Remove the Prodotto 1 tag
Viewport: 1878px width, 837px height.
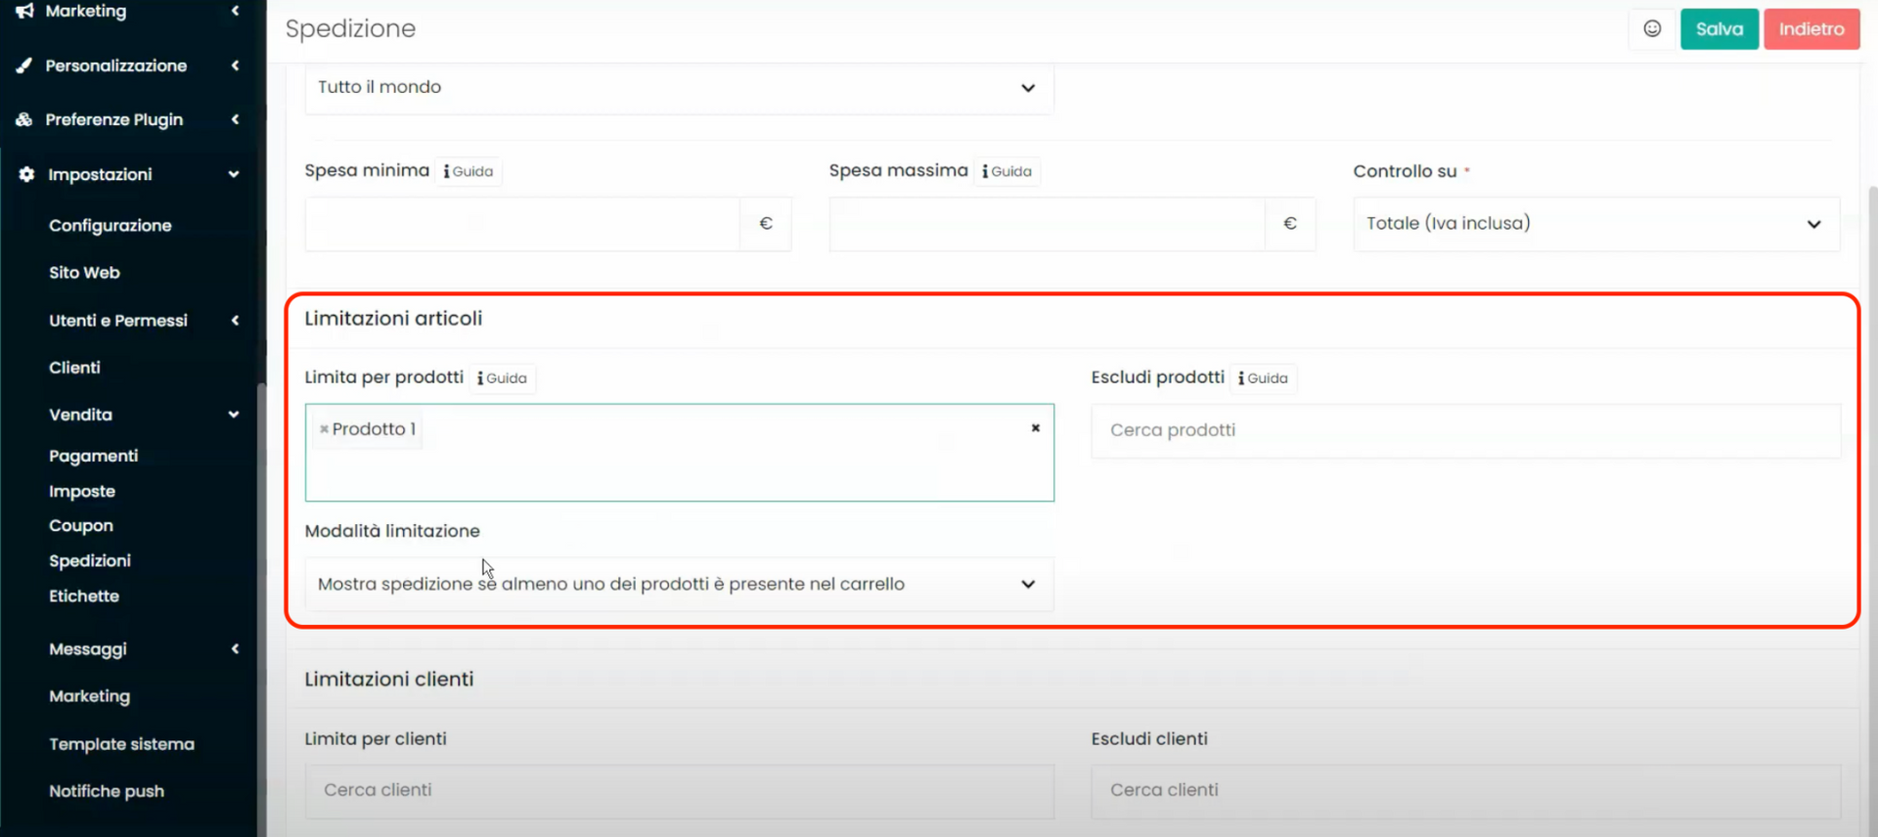324,429
